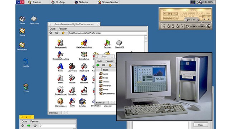Click forward arrow in Preferences window toolbar
229x129 pixels.
coord(57,33)
